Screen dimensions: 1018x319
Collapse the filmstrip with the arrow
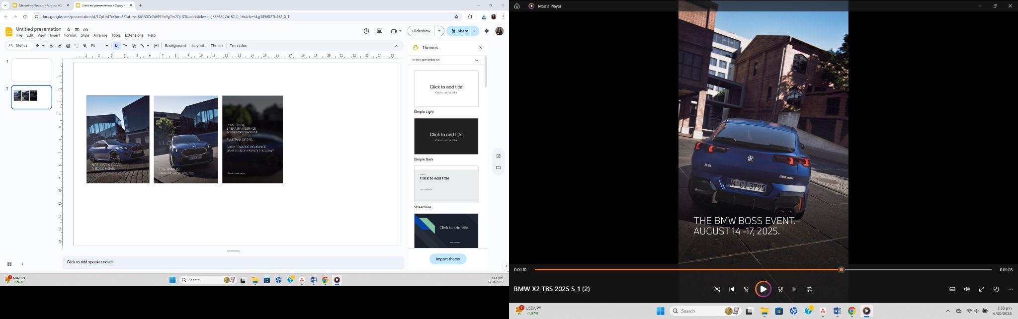(x=22, y=264)
